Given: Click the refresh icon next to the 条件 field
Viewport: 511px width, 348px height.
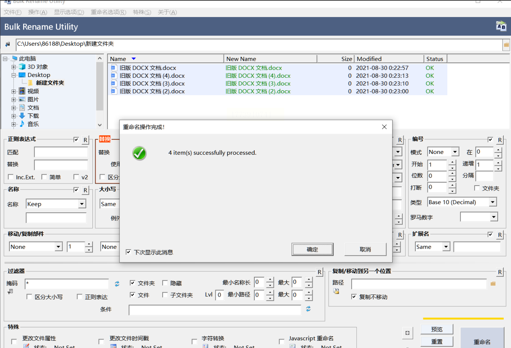Looking at the screenshot, I should [308, 309].
